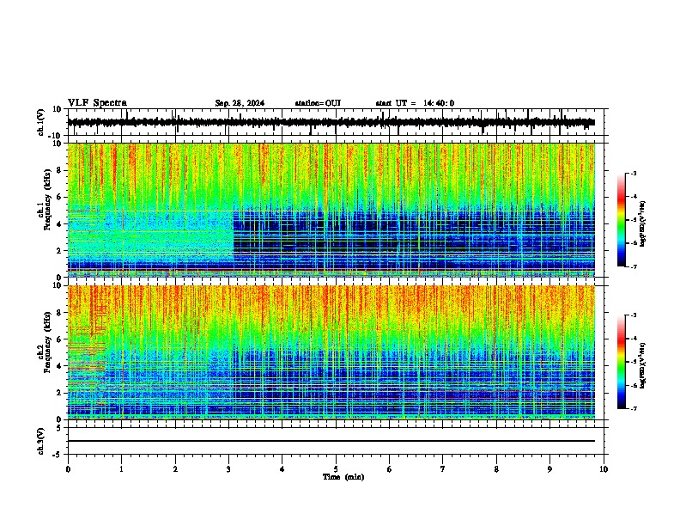This screenshot has height=526, width=680.
Task: Select the date text "Sep. 28, 2024"
Action: pyautogui.click(x=240, y=103)
